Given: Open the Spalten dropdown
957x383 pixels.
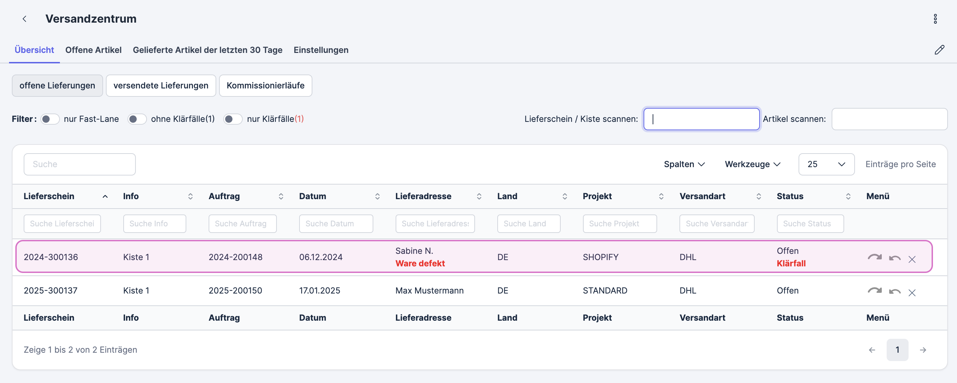Looking at the screenshot, I should pyautogui.click(x=684, y=164).
